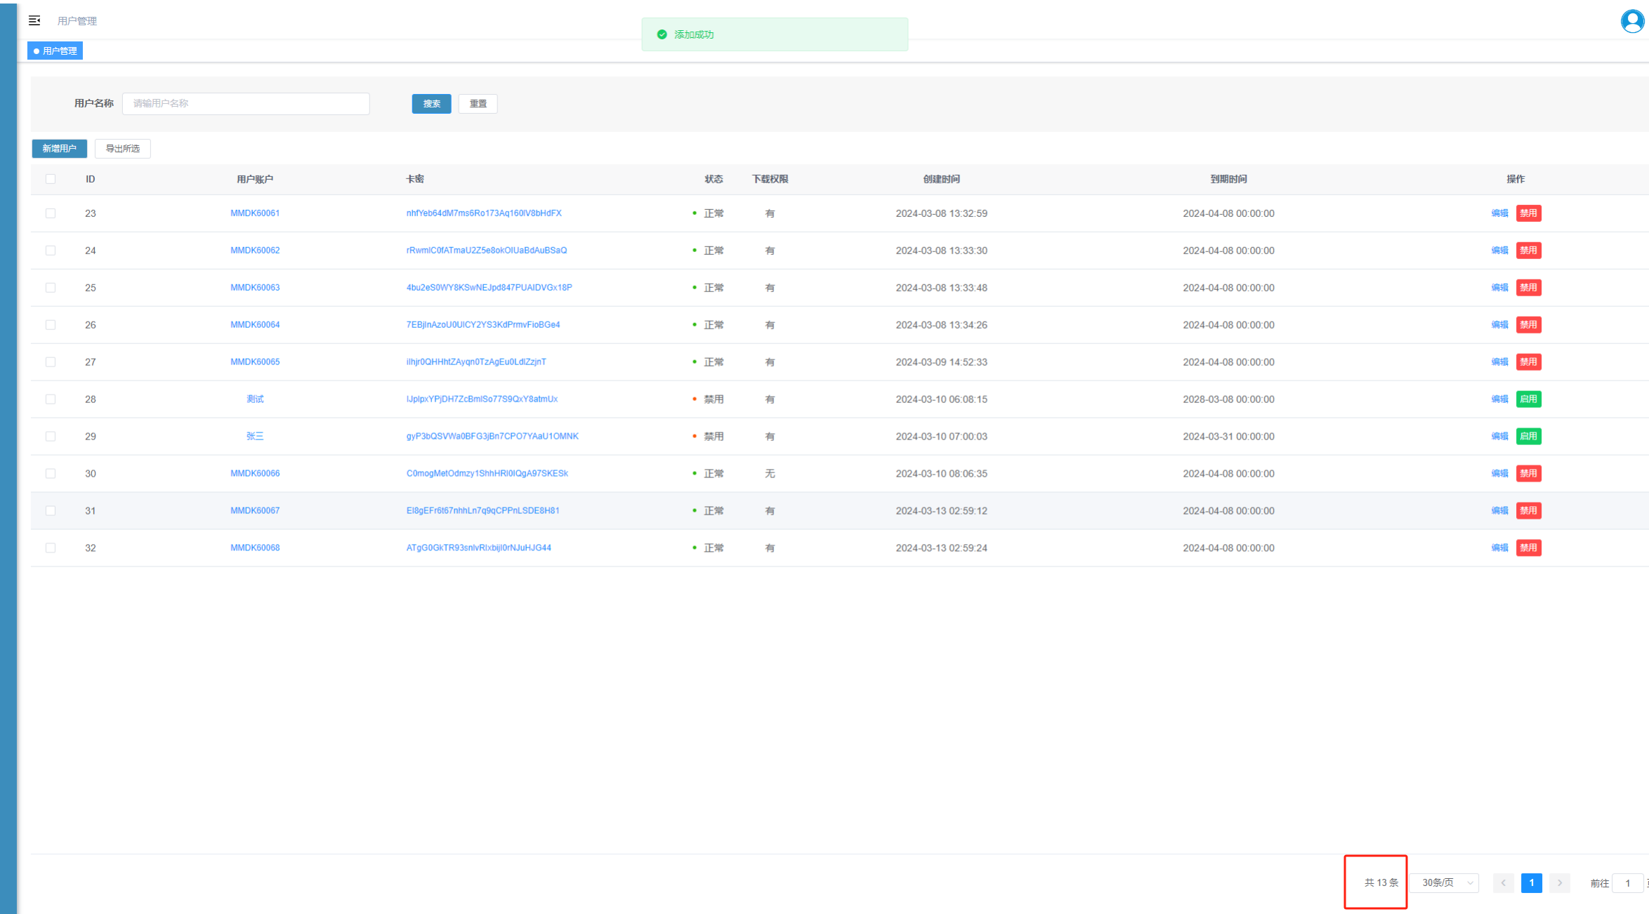Click the 搜索 button
Screen dimensions: 1649x914
coord(431,104)
